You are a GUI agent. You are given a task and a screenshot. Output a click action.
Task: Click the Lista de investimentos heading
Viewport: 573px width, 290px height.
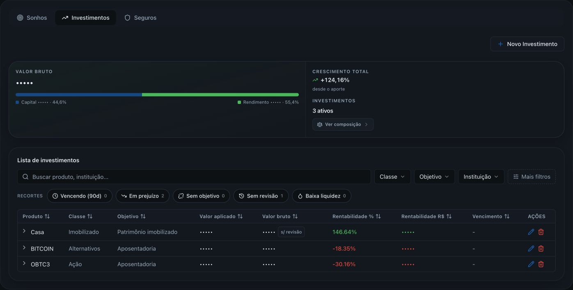click(48, 160)
